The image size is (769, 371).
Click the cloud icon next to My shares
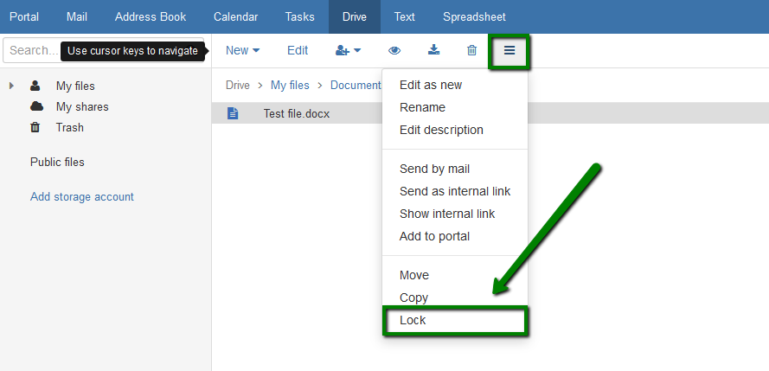[x=37, y=106]
